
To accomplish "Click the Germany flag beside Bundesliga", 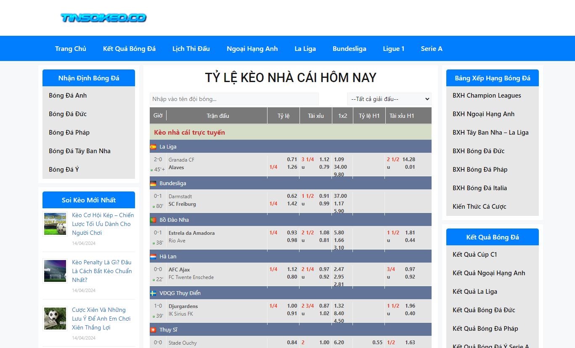I will [x=153, y=183].
